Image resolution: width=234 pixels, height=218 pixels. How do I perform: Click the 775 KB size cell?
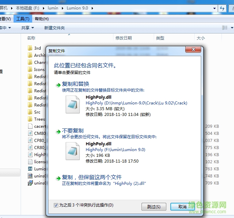[x=212, y=148]
